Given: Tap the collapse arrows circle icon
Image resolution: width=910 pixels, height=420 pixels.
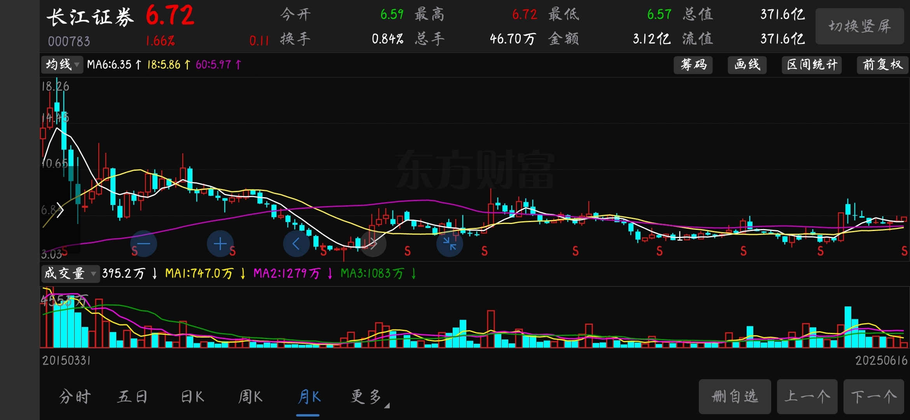Looking at the screenshot, I should pyautogui.click(x=450, y=244).
